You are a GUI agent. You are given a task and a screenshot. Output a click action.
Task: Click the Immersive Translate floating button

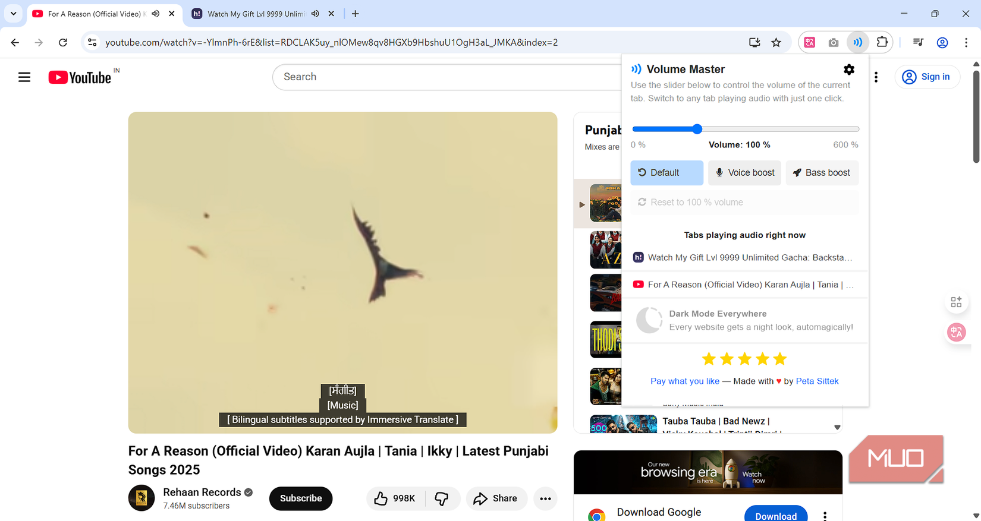[x=957, y=332]
